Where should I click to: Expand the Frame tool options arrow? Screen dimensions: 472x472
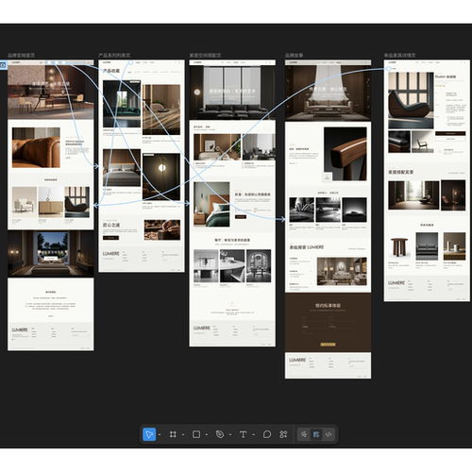pyautogui.click(x=183, y=435)
